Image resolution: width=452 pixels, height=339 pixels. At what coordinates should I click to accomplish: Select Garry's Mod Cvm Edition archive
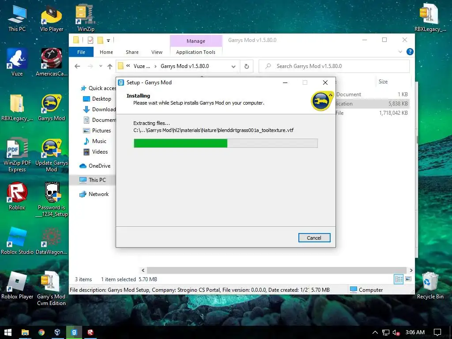[x=52, y=289]
